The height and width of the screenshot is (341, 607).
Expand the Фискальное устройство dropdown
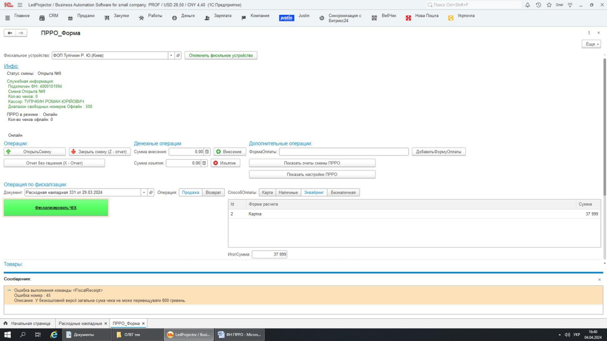pos(171,55)
